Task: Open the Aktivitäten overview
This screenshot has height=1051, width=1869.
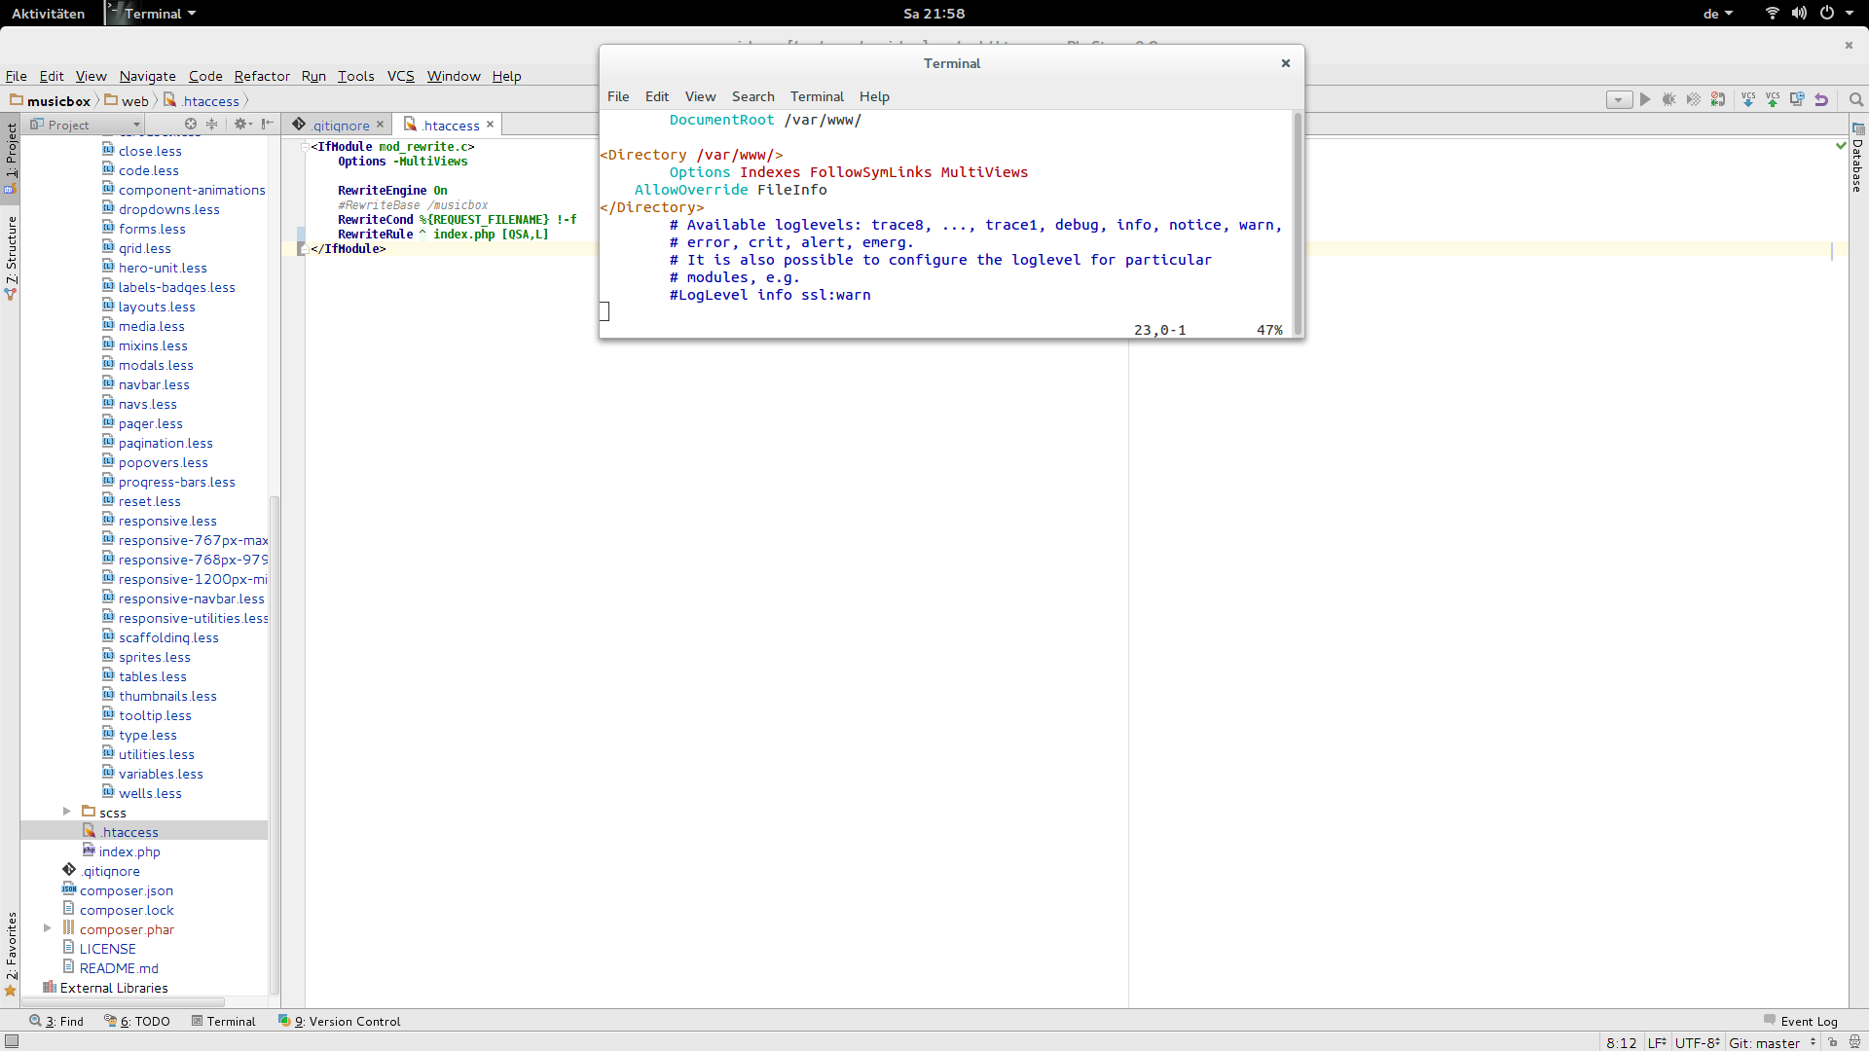Action: [48, 14]
